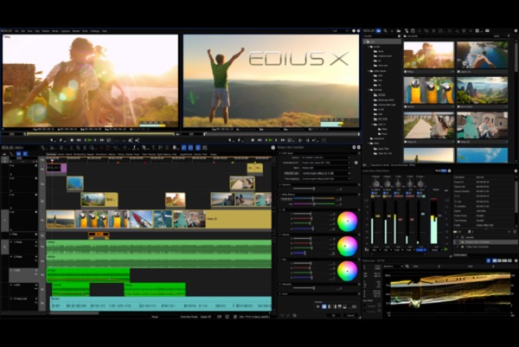Viewport: 519px width, 347px height.
Task: Click OK in Primary Color Corrector
Action: [x=334, y=316]
